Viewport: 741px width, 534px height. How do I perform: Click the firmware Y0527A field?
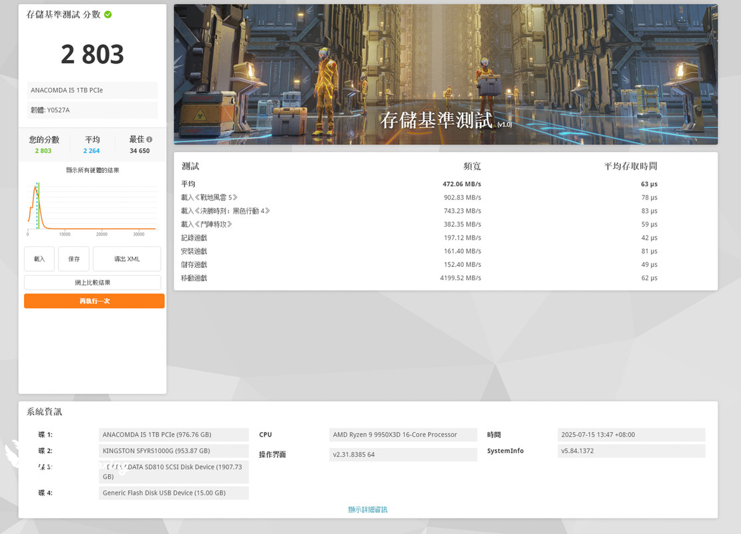[92, 110]
